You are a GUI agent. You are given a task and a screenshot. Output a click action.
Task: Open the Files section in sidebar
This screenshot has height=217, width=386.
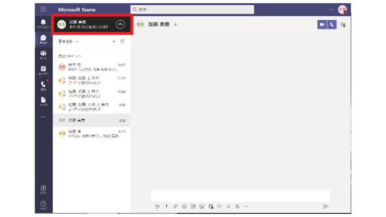(43, 101)
